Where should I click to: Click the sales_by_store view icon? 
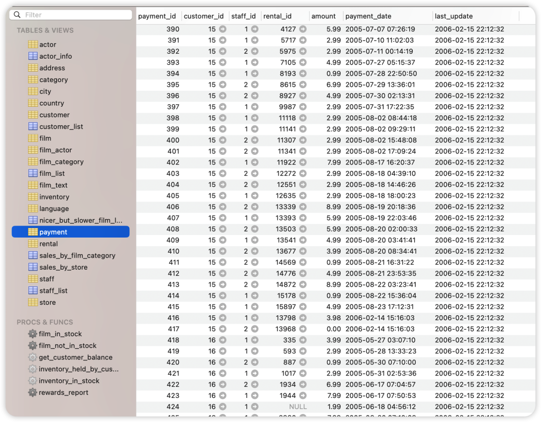[33, 267]
